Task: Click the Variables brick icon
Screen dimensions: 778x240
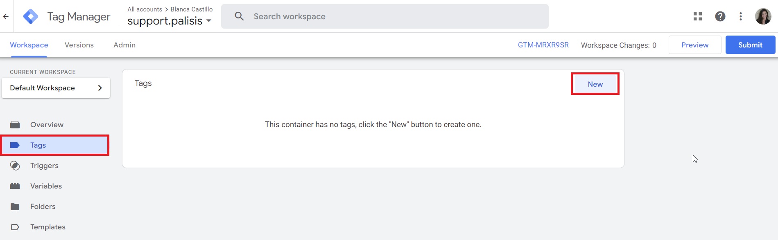Action: (15, 186)
